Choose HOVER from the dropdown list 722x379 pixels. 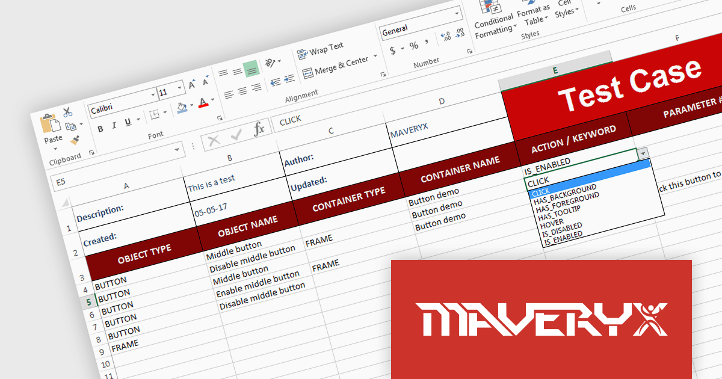(x=552, y=224)
